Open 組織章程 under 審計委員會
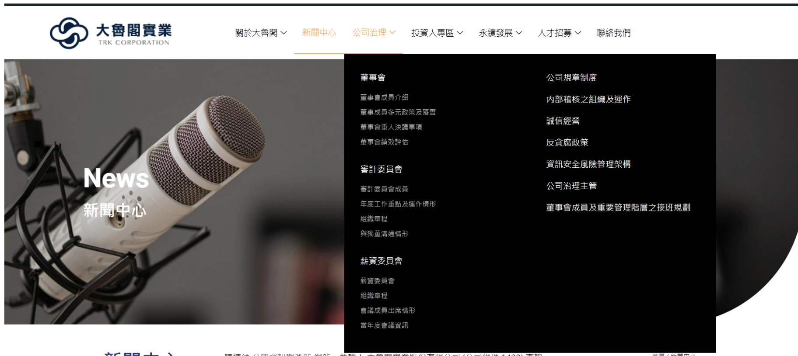 (374, 219)
